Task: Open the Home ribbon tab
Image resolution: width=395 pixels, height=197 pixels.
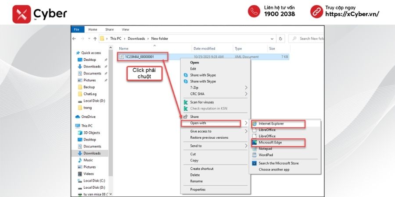Action: (93, 29)
